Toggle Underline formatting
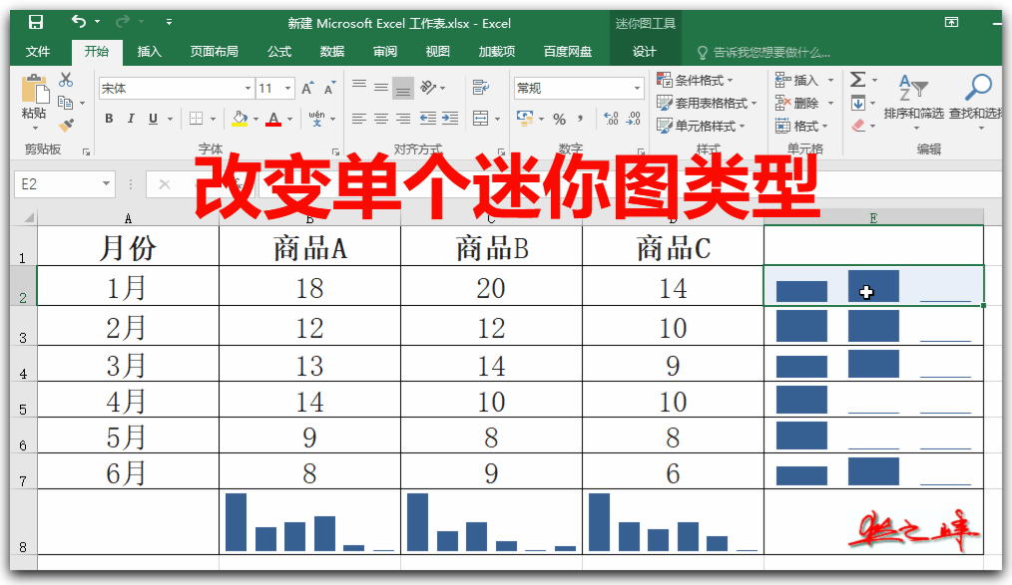Image resolution: width=1012 pixels, height=585 pixels. click(153, 119)
